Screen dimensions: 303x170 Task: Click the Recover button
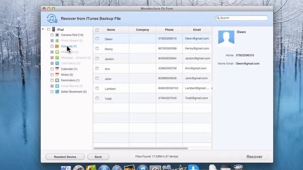[254, 157]
